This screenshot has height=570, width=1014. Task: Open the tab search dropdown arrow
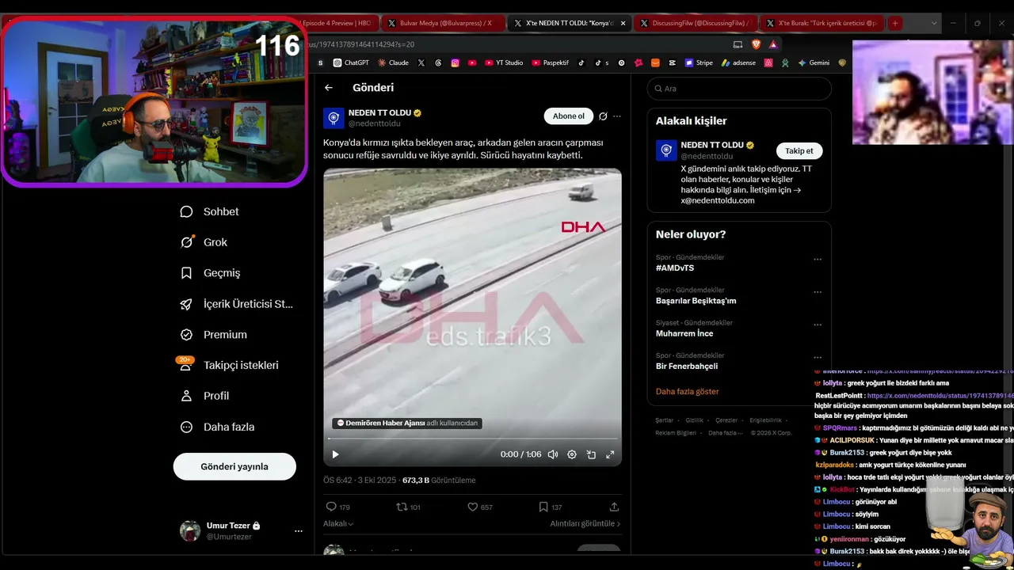[935, 23]
